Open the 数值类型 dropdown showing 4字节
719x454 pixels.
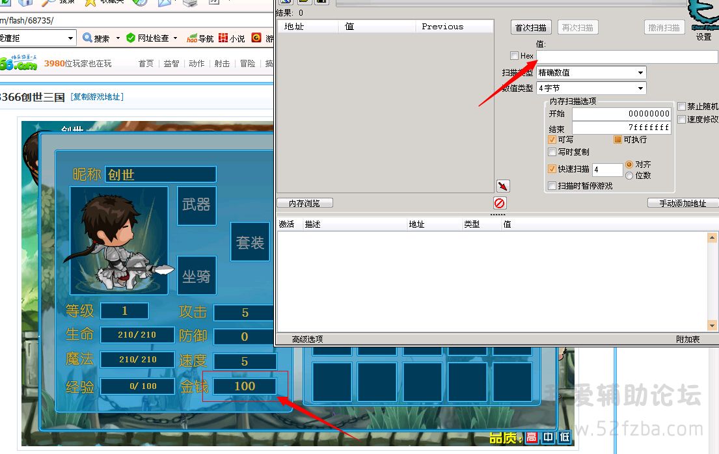591,88
